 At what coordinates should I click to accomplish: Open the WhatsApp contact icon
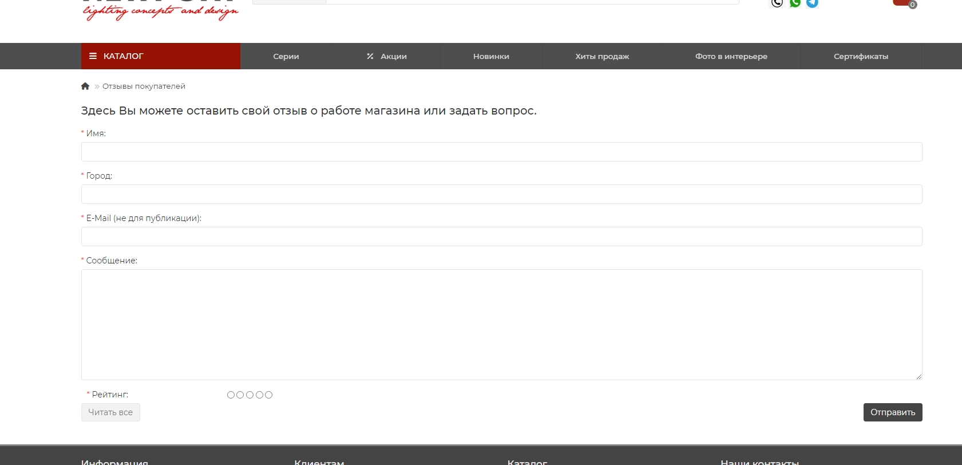795,3
